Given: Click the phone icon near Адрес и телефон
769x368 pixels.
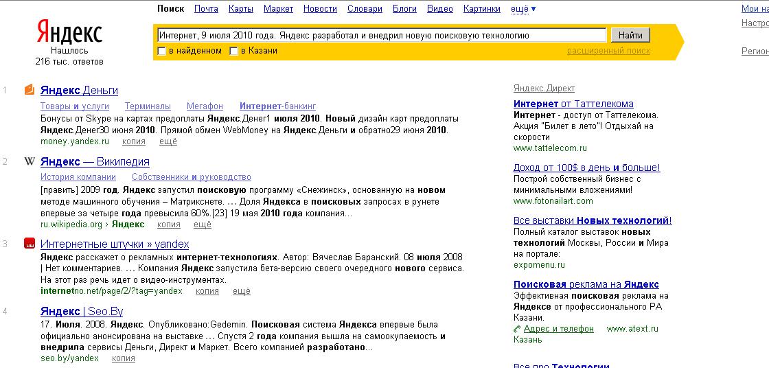Looking at the screenshot, I should click(x=517, y=329).
